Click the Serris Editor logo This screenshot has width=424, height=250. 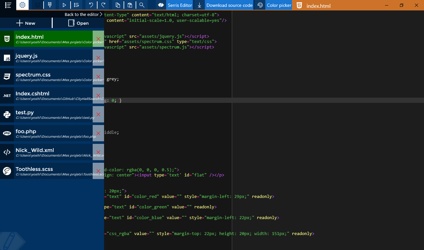(x=160, y=5)
